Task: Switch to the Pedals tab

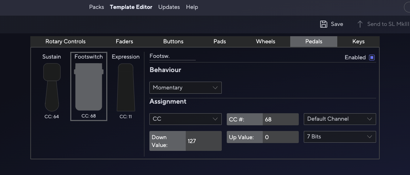Action: (x=314, y=42)
